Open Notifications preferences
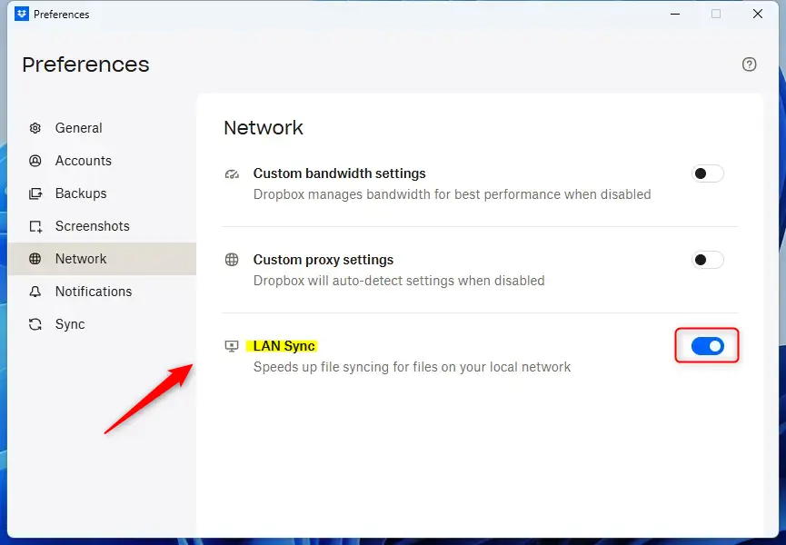The width and height of the screenshot is (786, 545). (103, 292)
